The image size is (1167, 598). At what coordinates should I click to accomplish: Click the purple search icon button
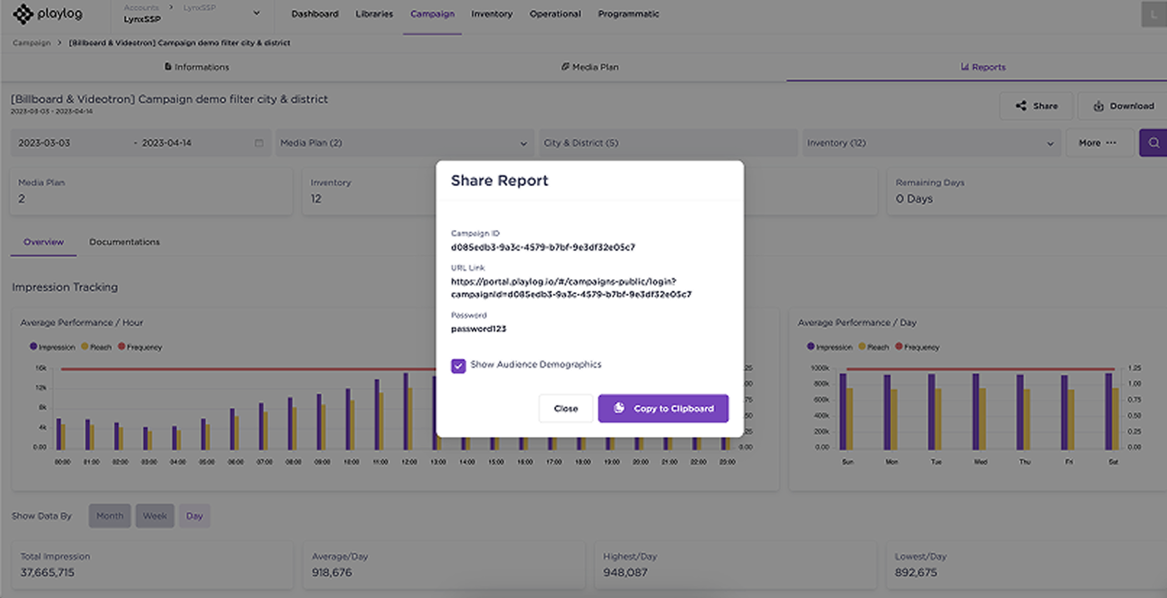click(x=1153, y=143)
